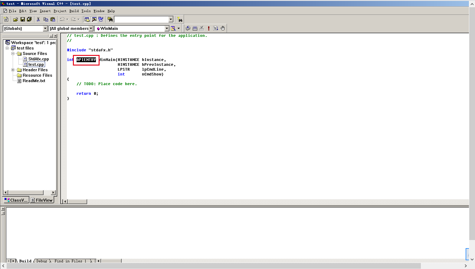Click the Window List icon
475x269 pixels.
pyautogui.click(x=101, y=19)
